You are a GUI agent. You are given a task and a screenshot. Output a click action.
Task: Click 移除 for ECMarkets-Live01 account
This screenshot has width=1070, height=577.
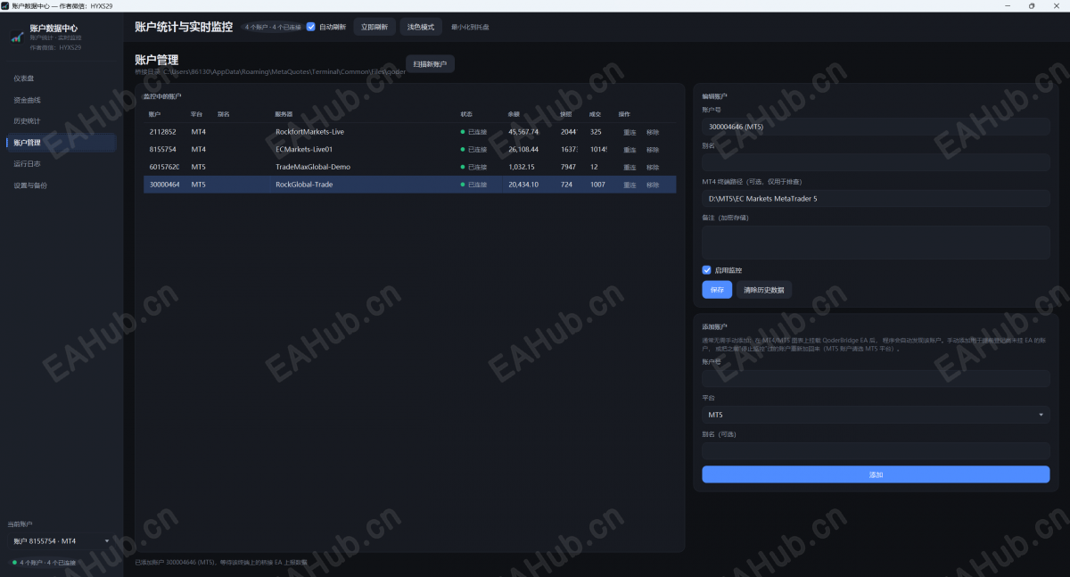click(653, 149)
